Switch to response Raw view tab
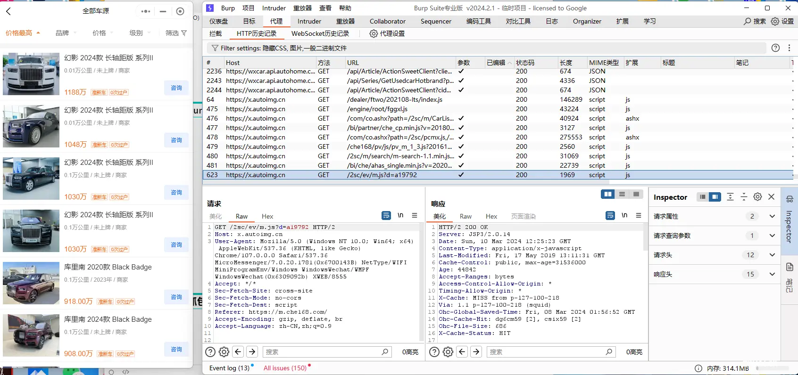 [x=465, y=216]
